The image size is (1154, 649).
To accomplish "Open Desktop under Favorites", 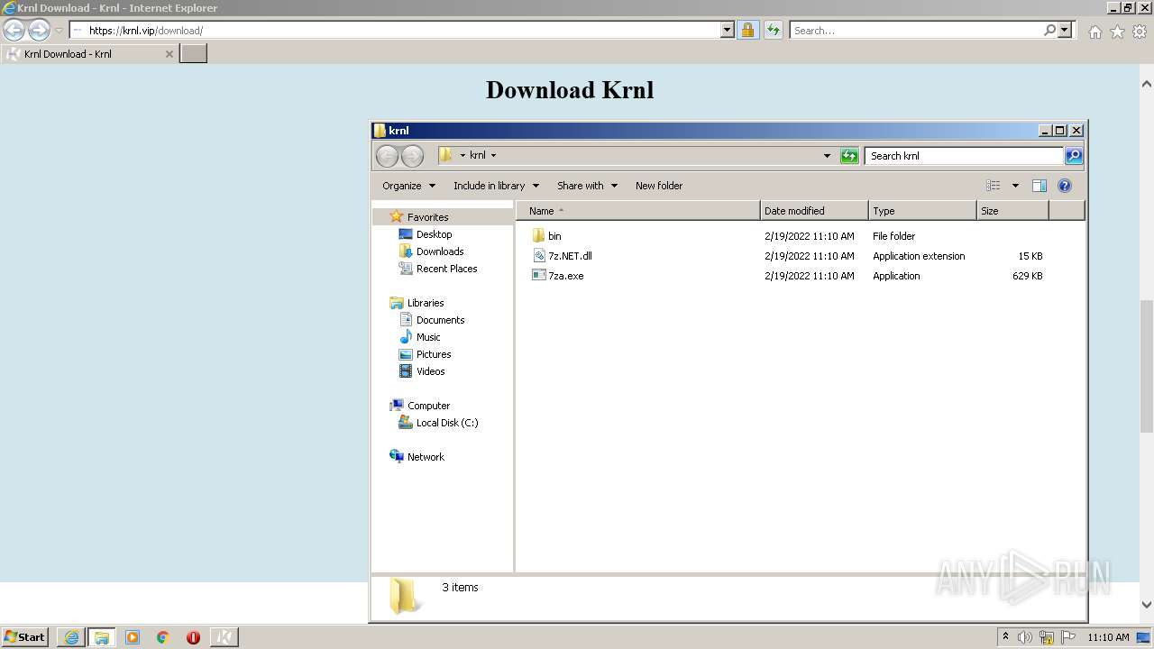I will click(x=434, y=234).
